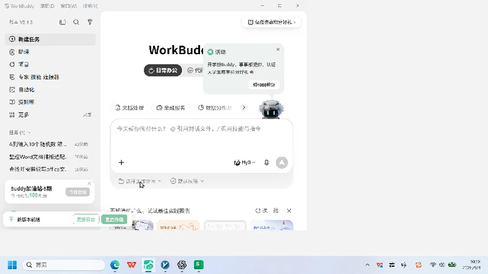The width and height of the screenshot is (488, 274).
Task: Open 专家 技能 连接器 in the sidebar
Action: pos(50,77)
